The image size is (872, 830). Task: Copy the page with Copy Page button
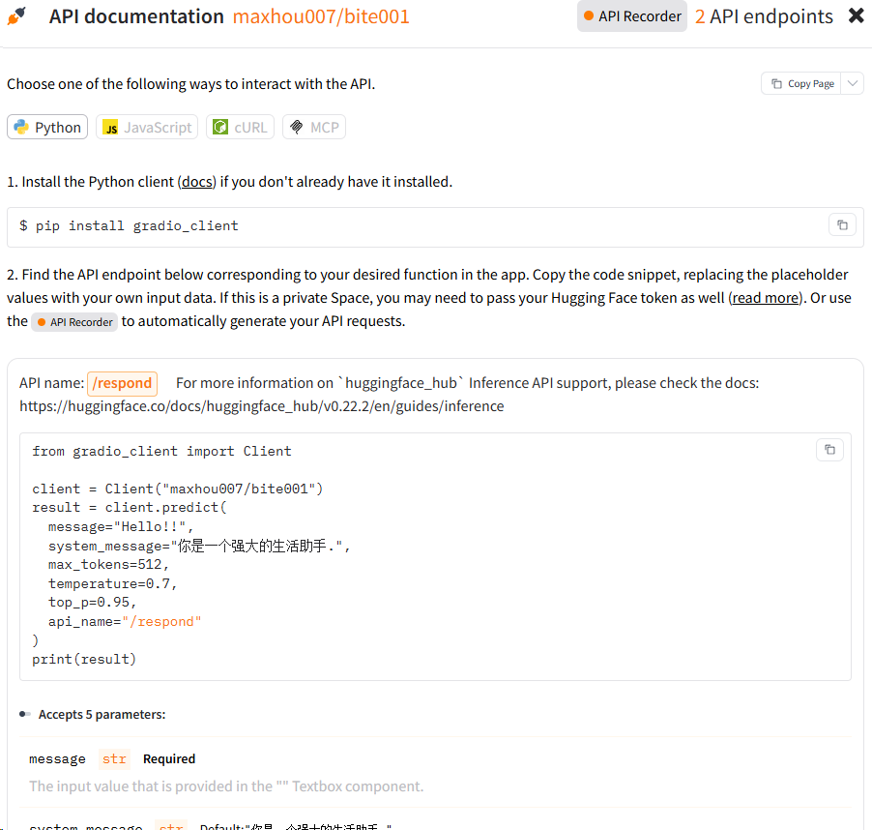(x=802, y=83)
